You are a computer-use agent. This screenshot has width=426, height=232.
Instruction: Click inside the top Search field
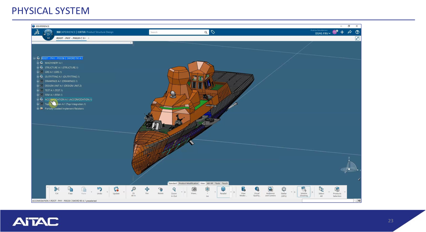tap(176, 32)
